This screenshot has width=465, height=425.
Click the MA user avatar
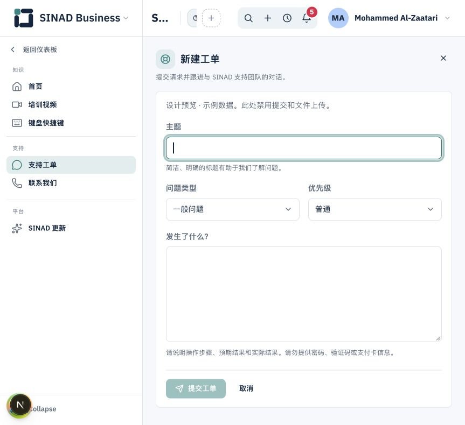[338, 18]
